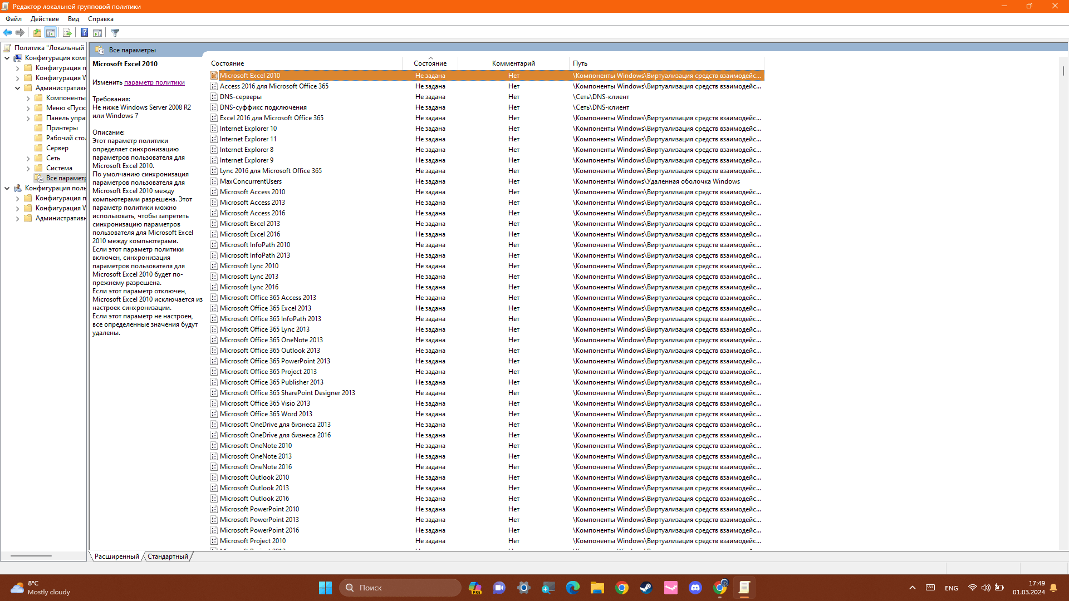Sort by the narrow second Состояние column header

pyautogui.click(x=430, y=63)
